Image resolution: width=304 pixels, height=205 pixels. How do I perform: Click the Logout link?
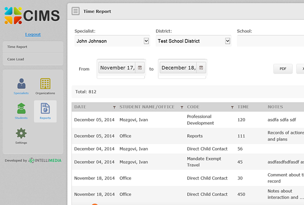(33, 34)
